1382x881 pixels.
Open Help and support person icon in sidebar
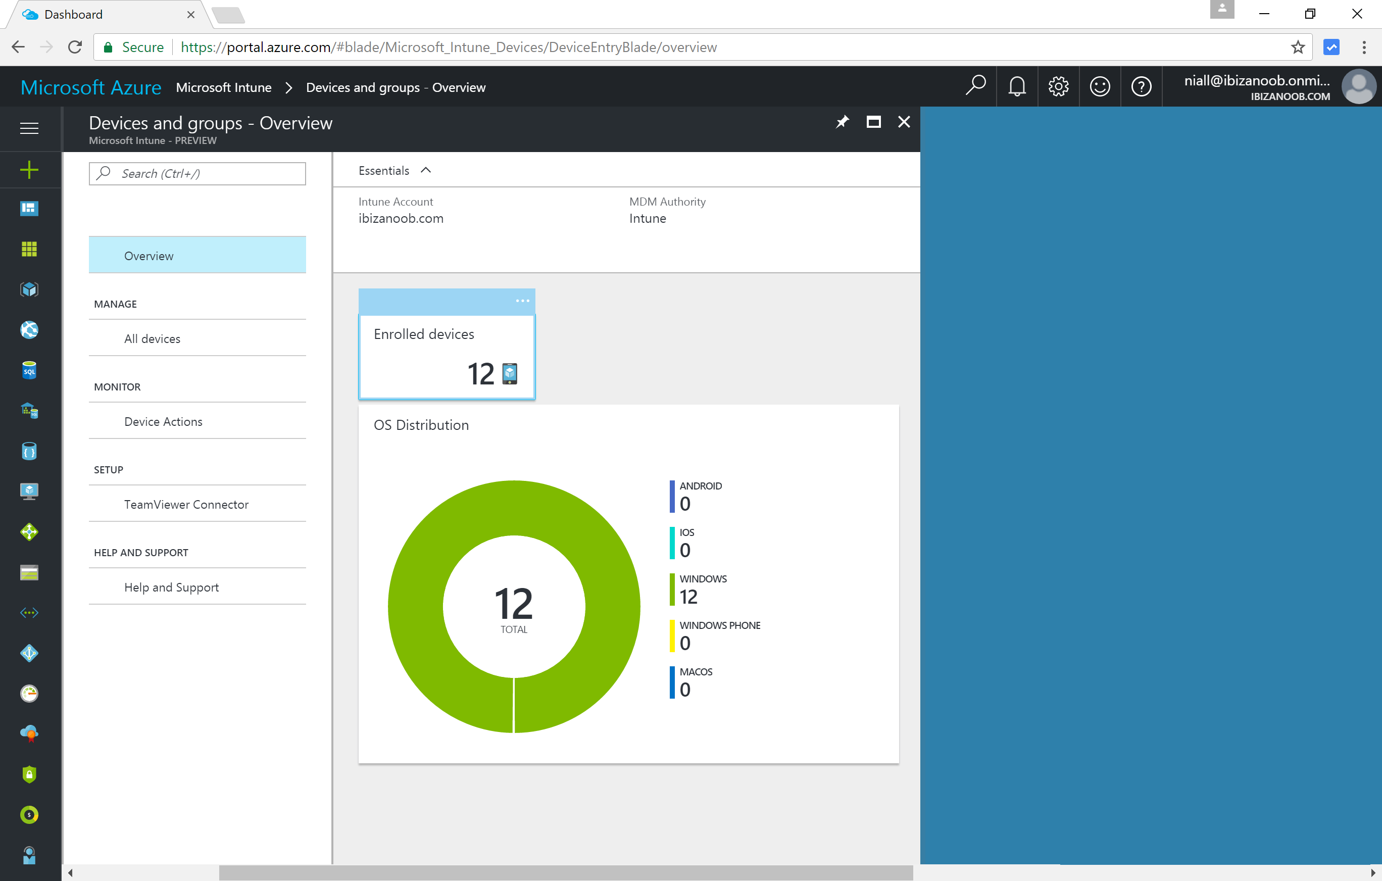[29, 855]
